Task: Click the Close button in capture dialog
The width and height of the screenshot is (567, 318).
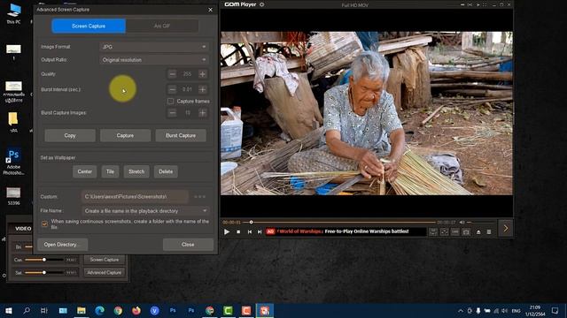Action: pos(188,245)
